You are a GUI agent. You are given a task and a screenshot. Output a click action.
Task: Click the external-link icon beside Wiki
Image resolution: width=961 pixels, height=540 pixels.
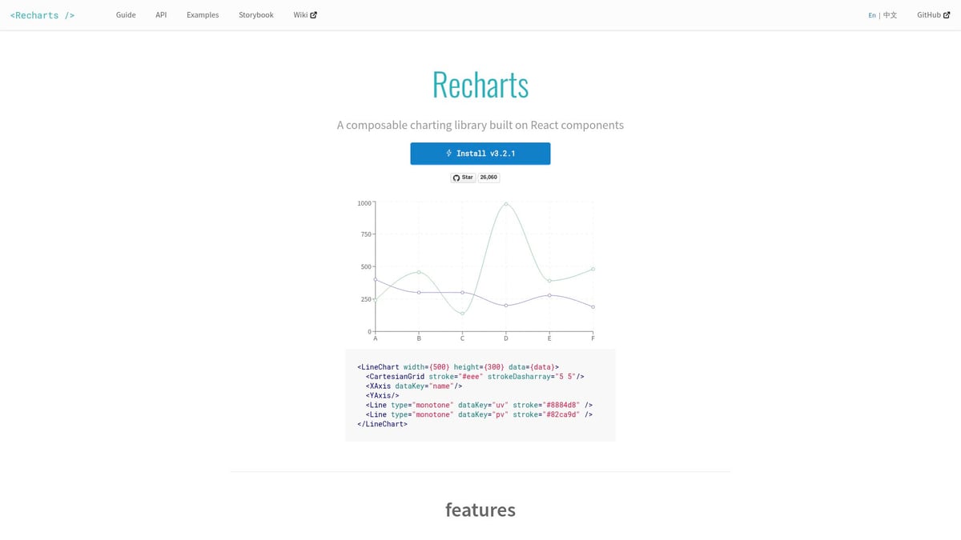pos(313,15)
